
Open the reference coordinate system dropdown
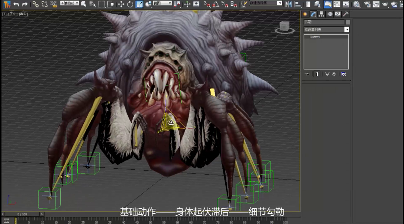[x=163, y=3]
